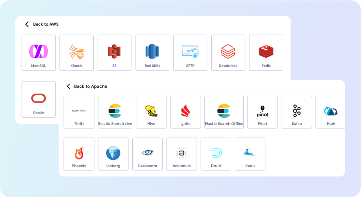
Task: Open the Apache Thrift connector
Action: [x=79, y=112]
